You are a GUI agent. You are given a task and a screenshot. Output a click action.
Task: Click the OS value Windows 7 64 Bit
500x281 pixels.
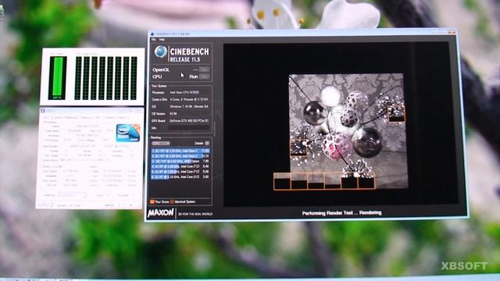tap(189, 106)
